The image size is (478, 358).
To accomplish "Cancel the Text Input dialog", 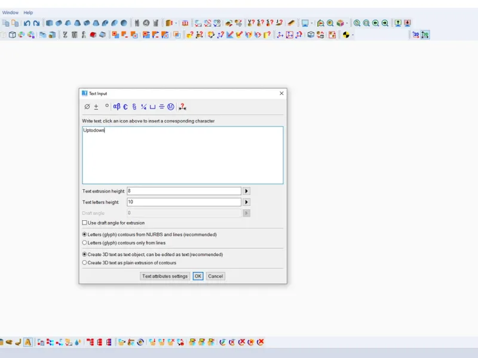I will coord(215,276).
